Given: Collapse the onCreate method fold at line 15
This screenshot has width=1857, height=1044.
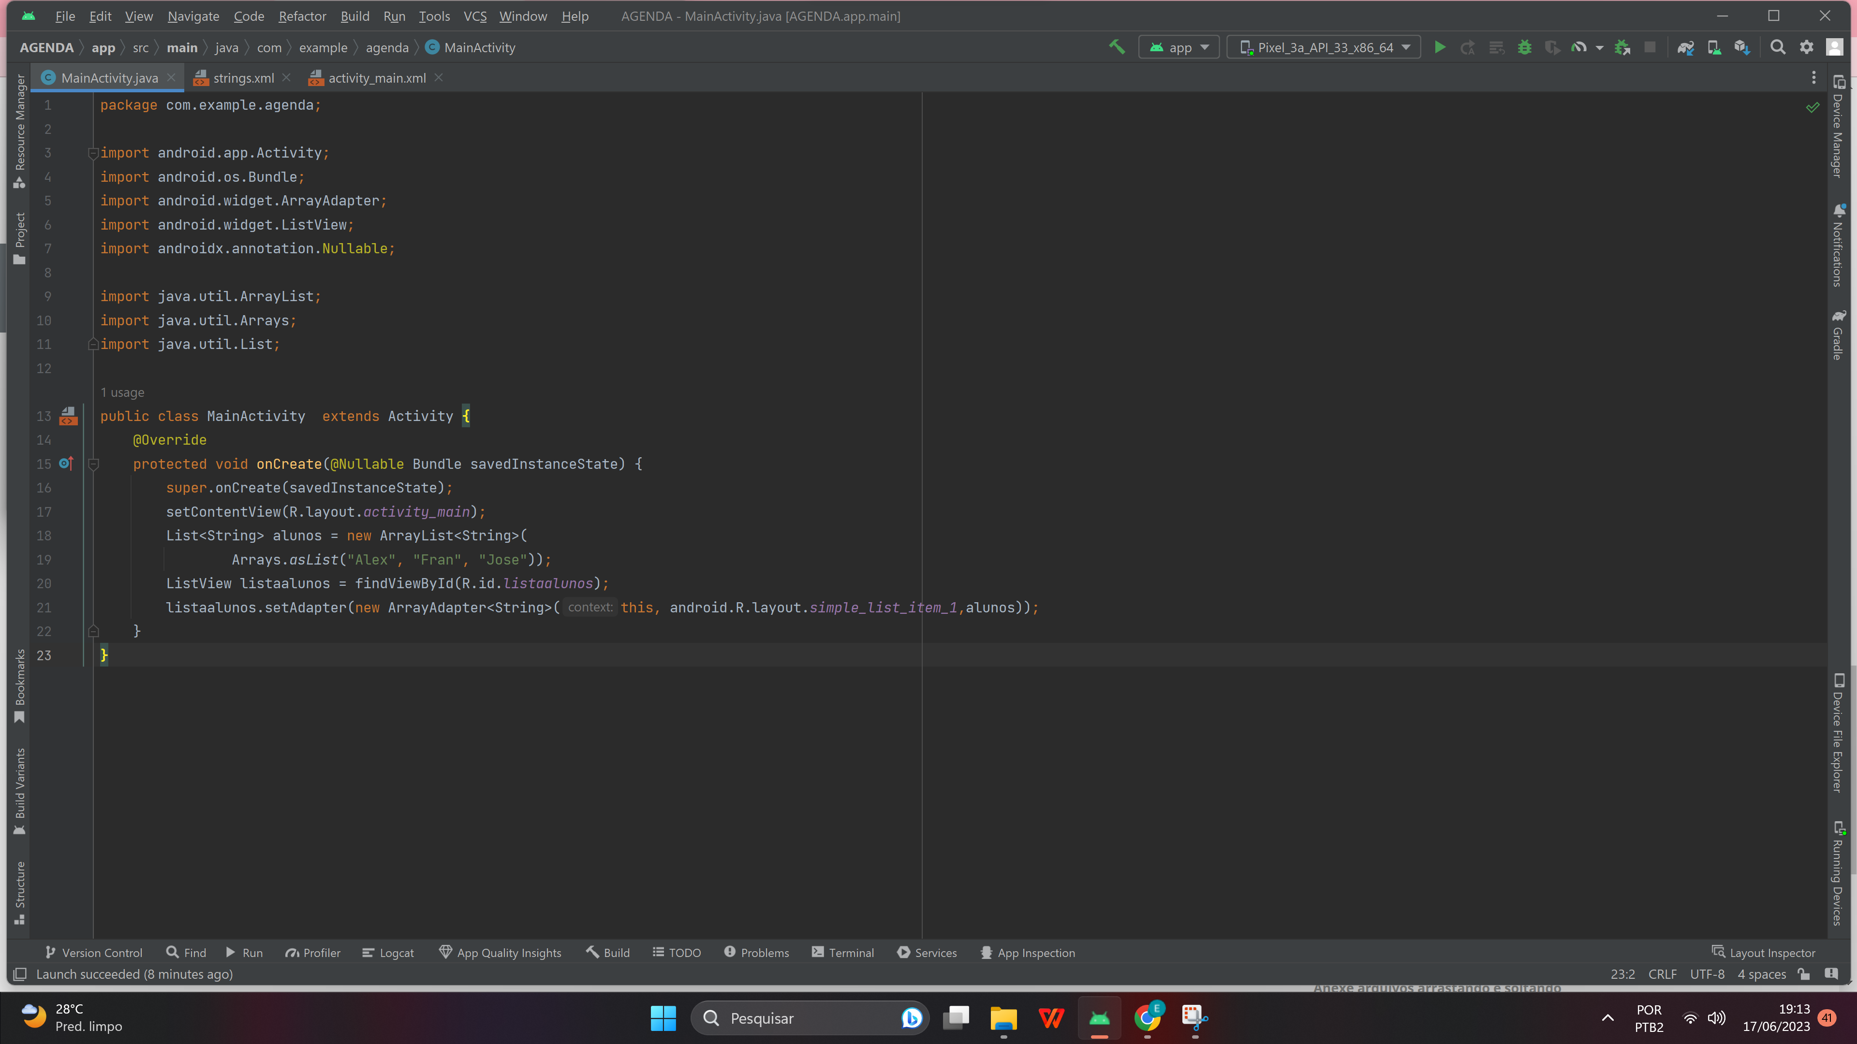Looking at the screenshot, I should point(93,464).
